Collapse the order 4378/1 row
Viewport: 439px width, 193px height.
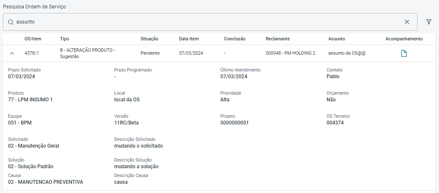pos(12,53)
